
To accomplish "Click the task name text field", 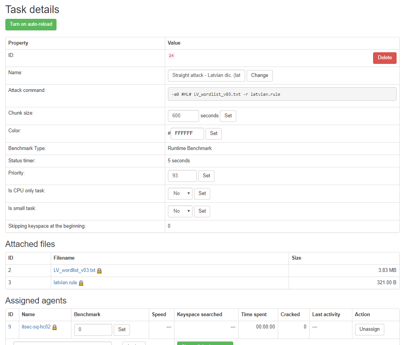I will tap(207, 76).
